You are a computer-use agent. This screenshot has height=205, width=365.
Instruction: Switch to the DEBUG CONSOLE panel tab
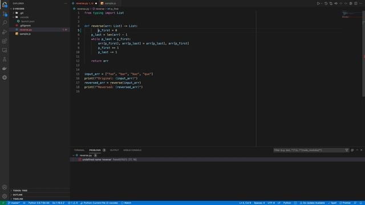pyautogui.click(x=132, y=150)
